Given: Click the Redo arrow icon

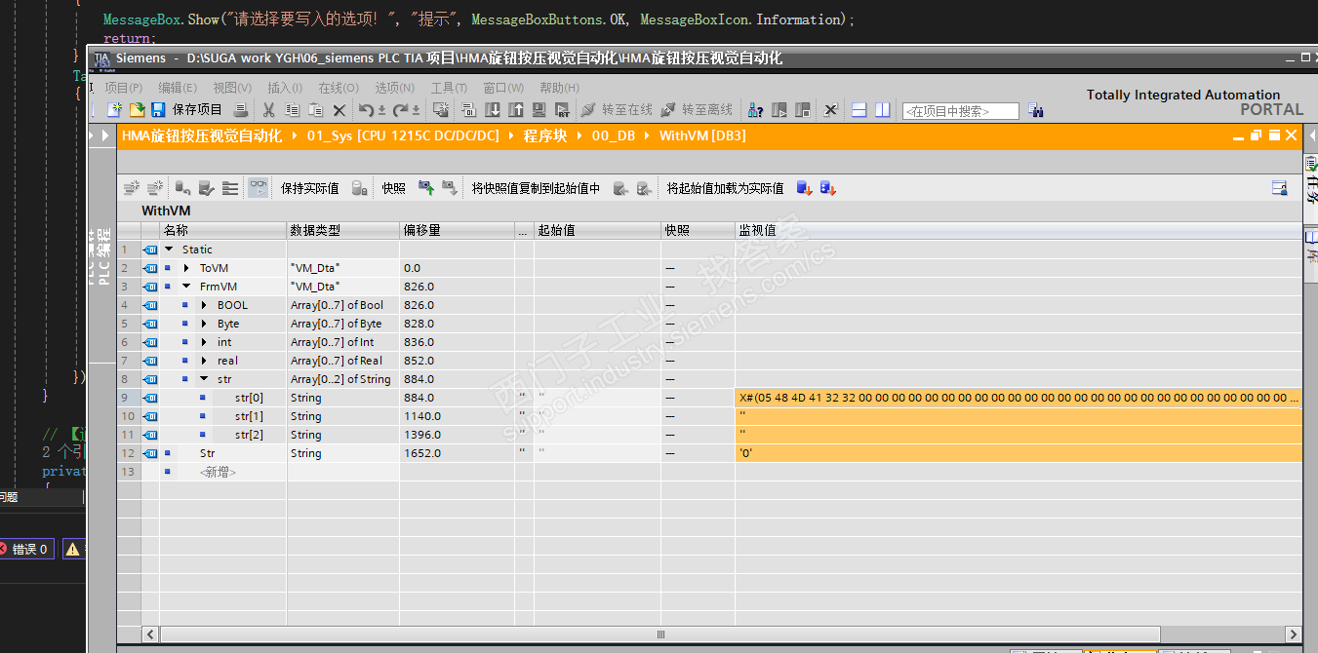Looking at the screenshot, I should [400, 110].
